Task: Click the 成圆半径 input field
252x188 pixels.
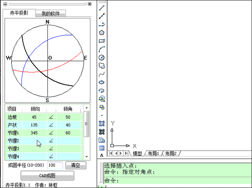Action: tap(55, 165)
